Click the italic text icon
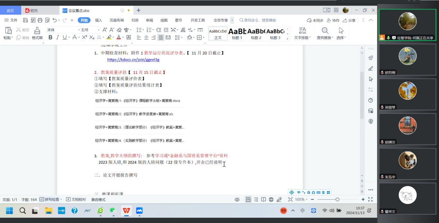 pos(58,37)
